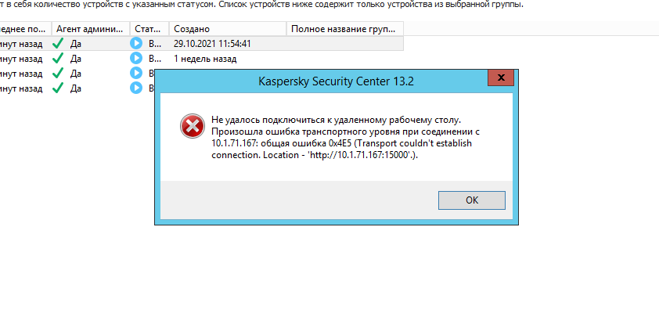The width and height of the screenshot is (659, 328).
Task: Click blue status icon in '1 неделю назад' row
Action: 136,59
